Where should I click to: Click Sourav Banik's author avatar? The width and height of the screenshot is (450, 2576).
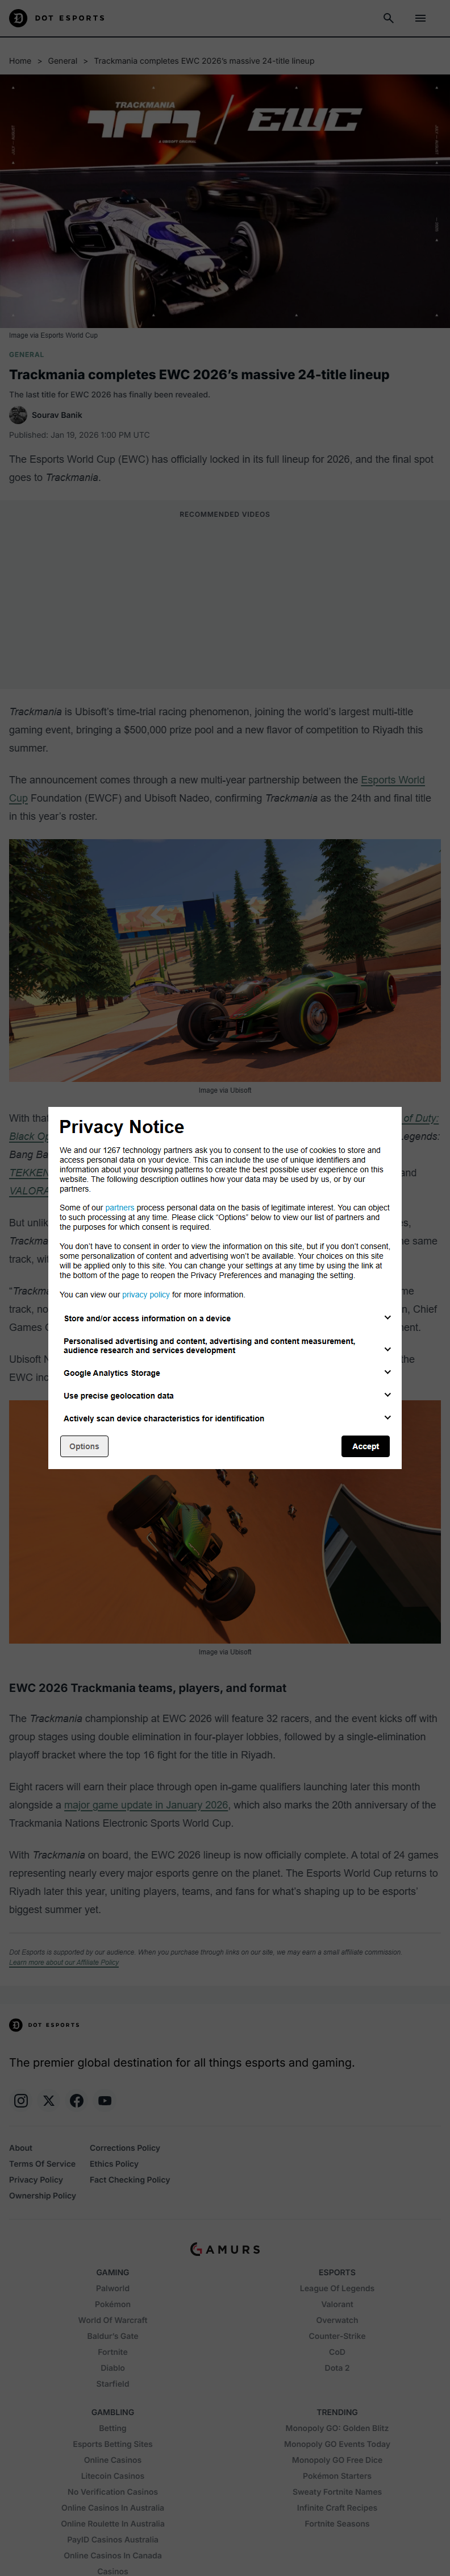18,415
